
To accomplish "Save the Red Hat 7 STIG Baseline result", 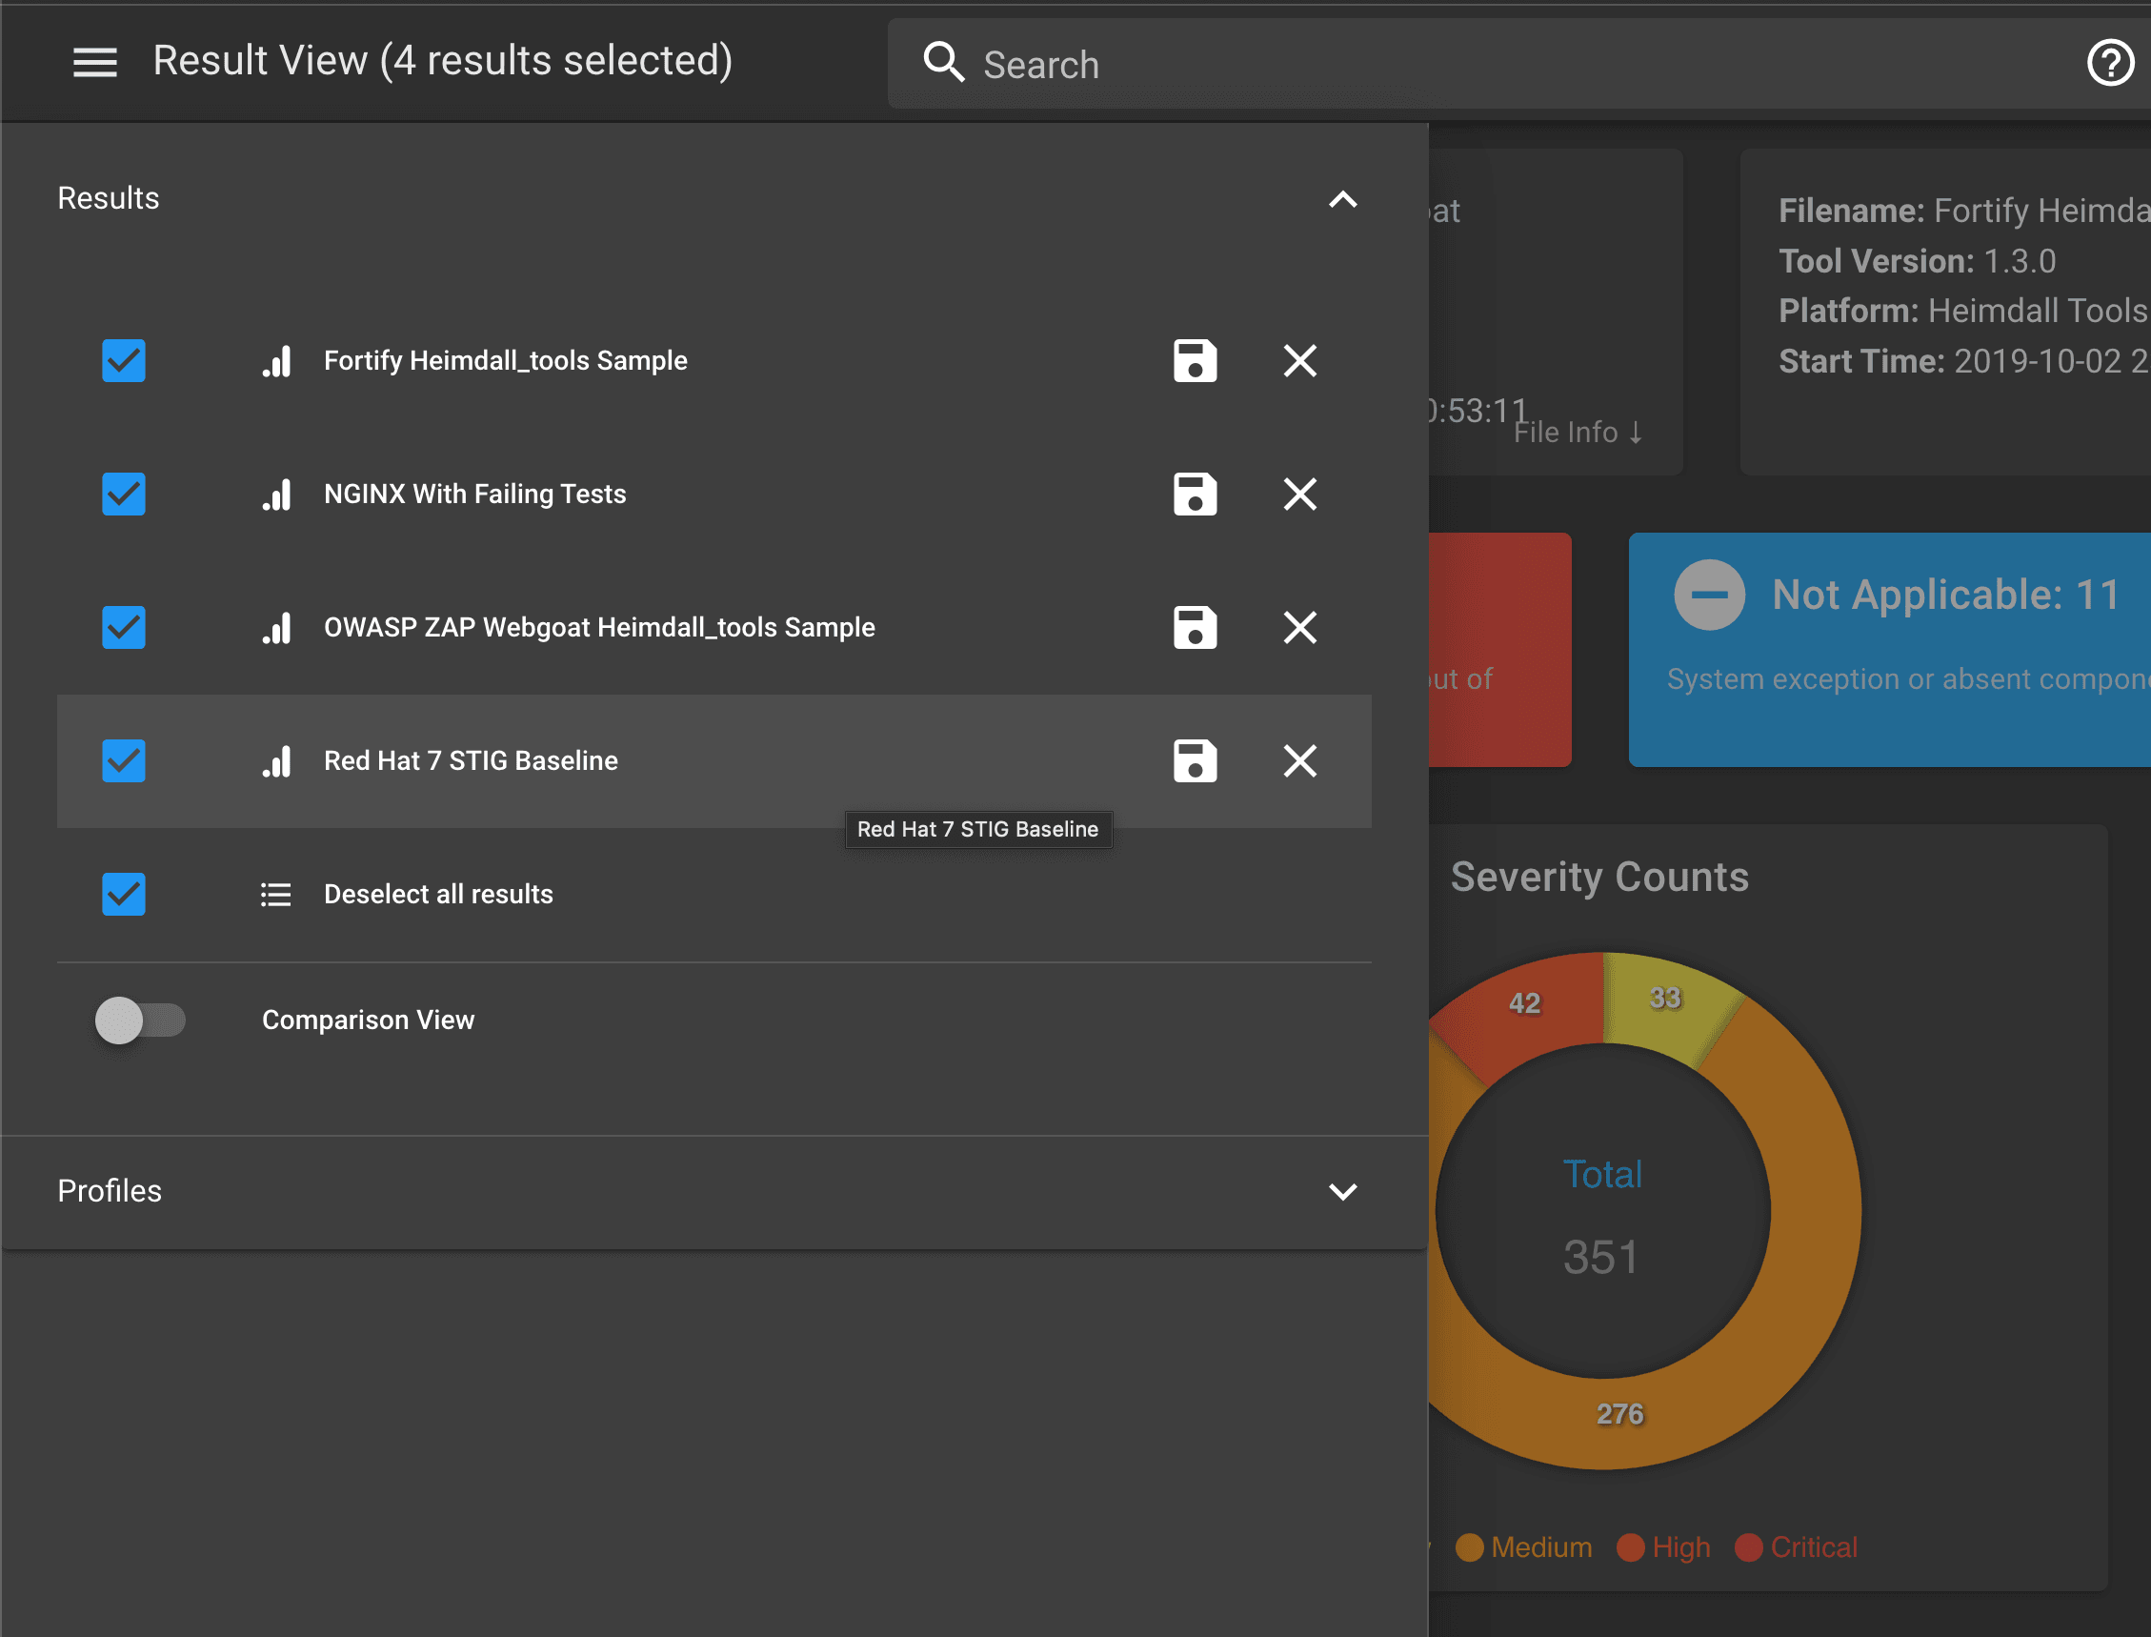I will pos(1196,761).
